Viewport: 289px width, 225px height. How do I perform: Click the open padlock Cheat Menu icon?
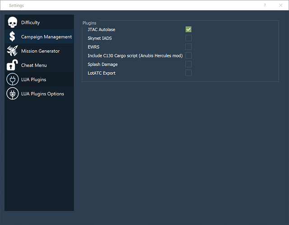[x=13, y=65]
